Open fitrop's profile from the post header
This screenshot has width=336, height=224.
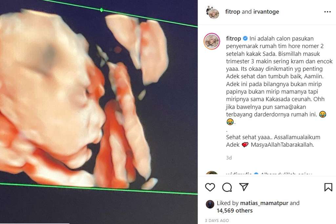coord(233,12)
